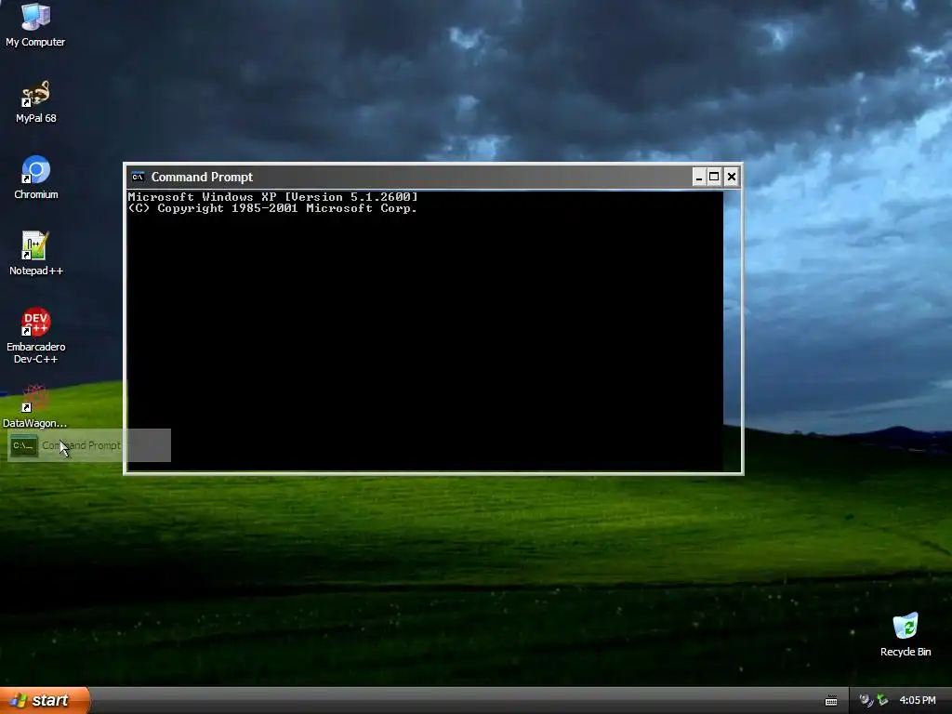Minimize the Command Prompt window
952x714 pixels.
(x=699, y=177)
